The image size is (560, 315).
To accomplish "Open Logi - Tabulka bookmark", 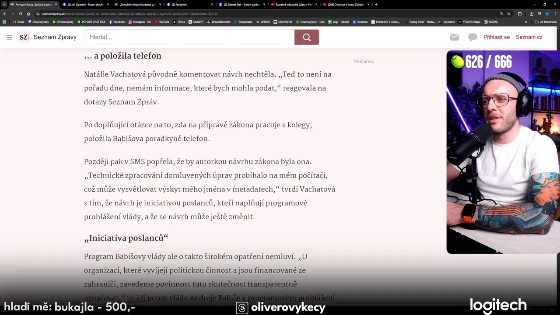I will pos(338,21).
